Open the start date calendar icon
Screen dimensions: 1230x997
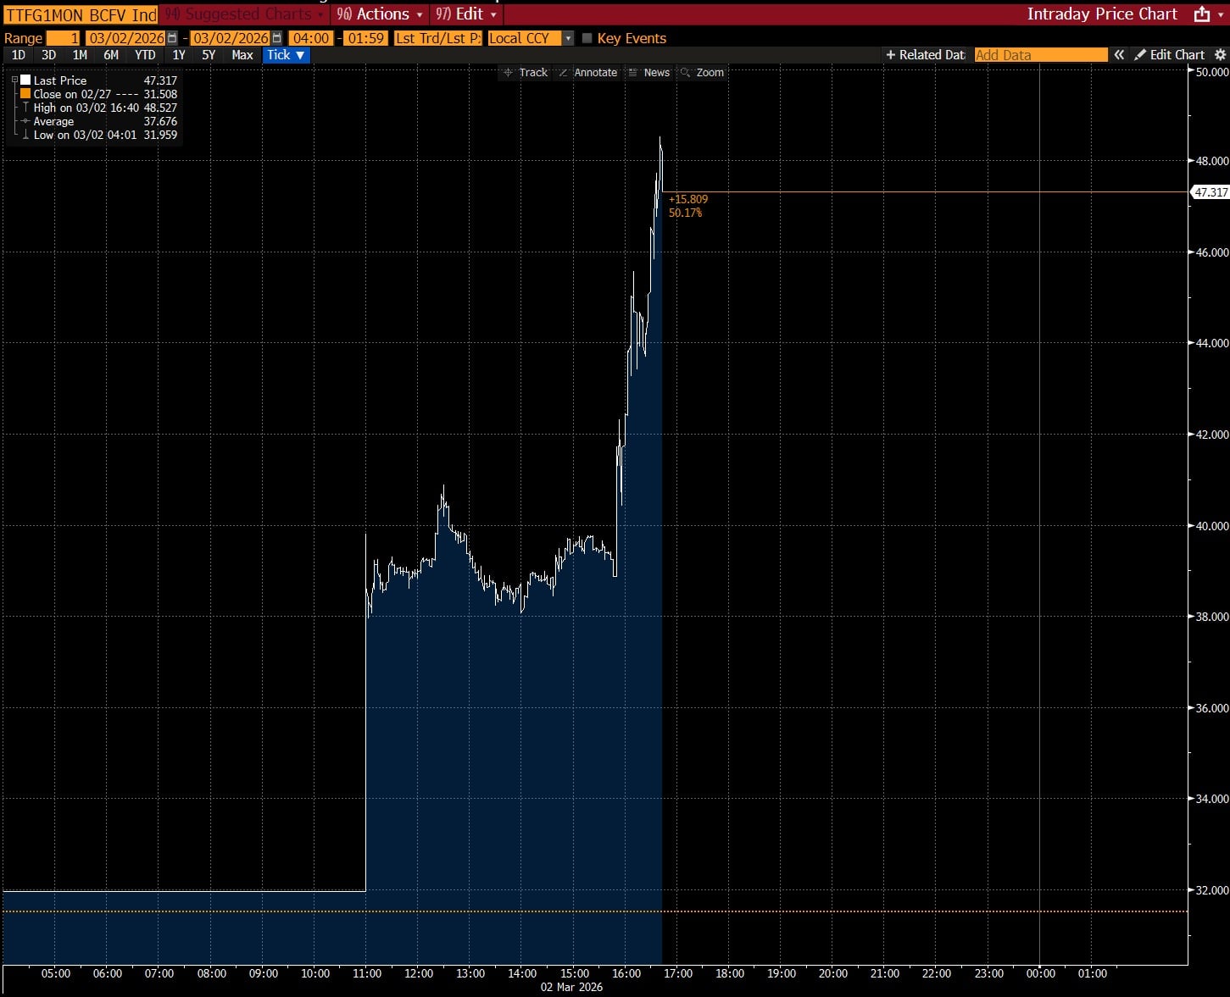coord(172,38)
